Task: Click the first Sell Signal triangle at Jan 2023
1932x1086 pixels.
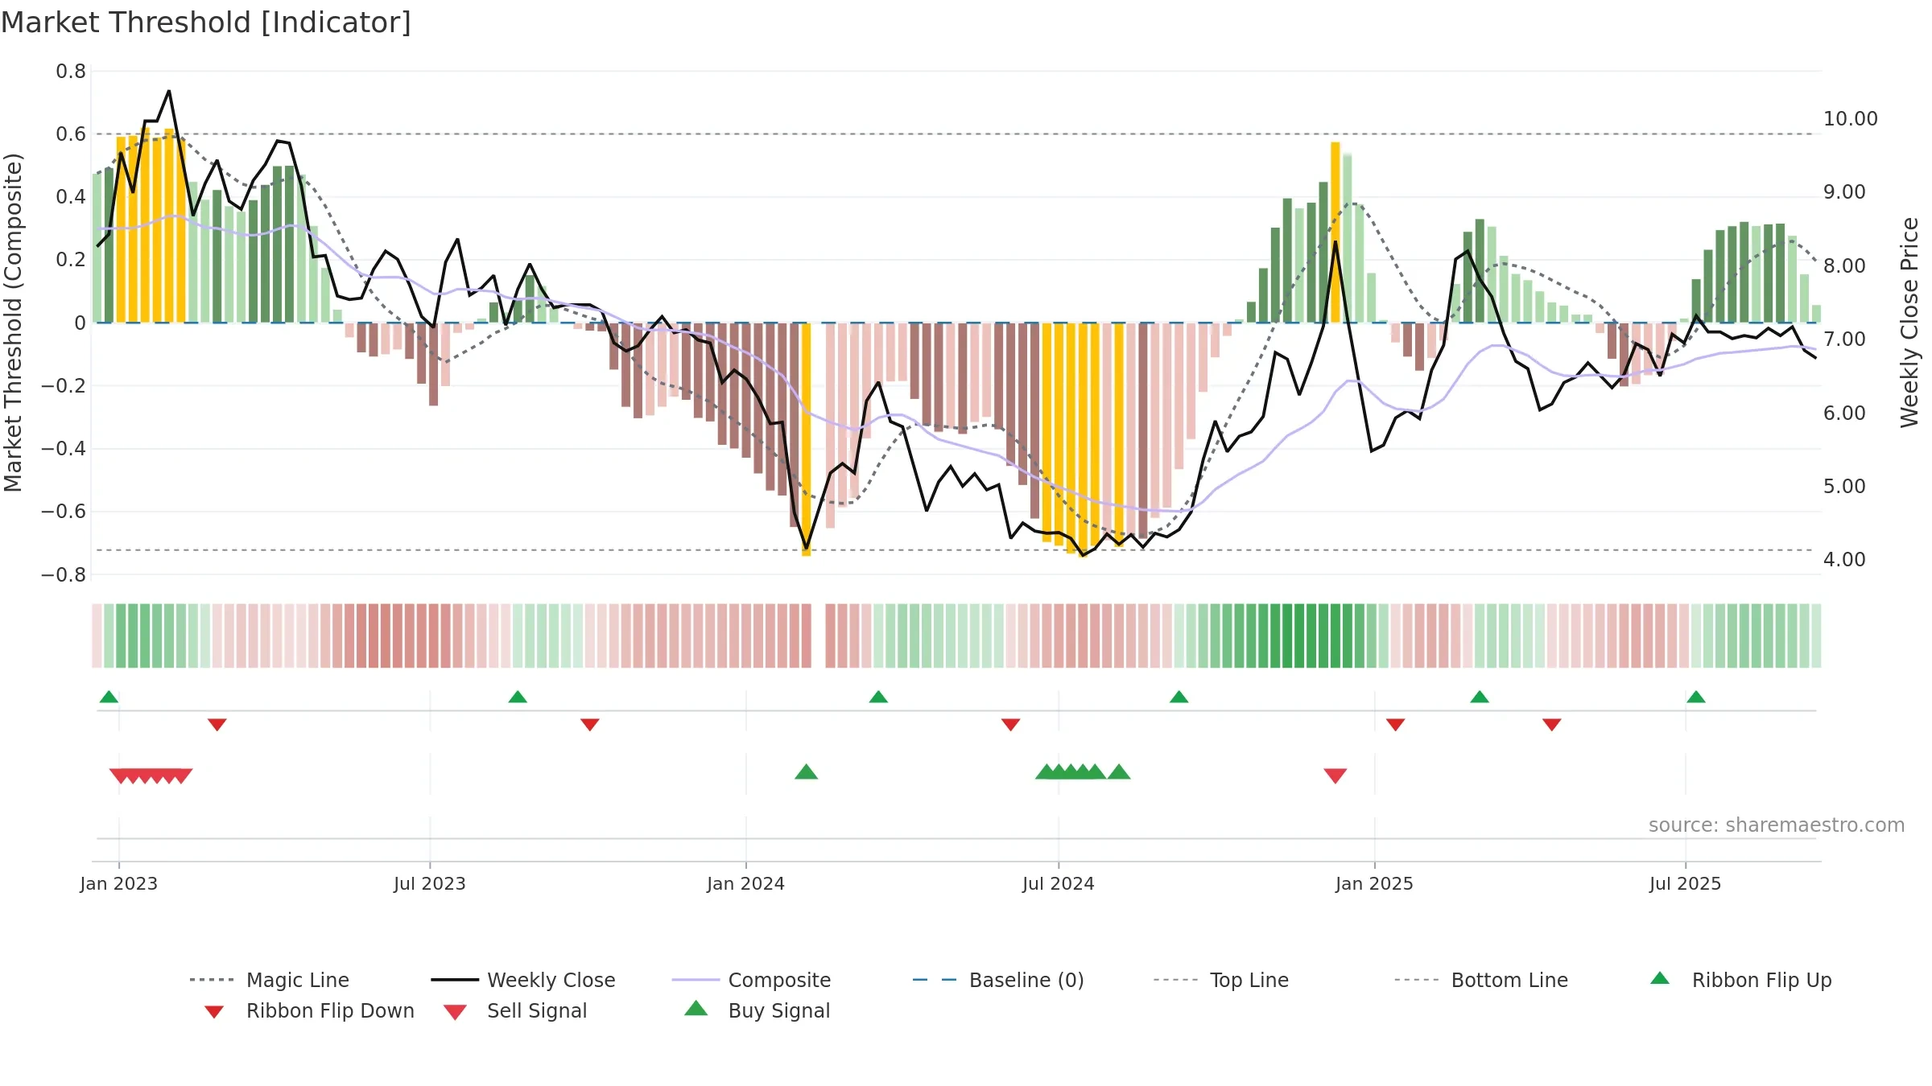Action: [x=121, y=775]
